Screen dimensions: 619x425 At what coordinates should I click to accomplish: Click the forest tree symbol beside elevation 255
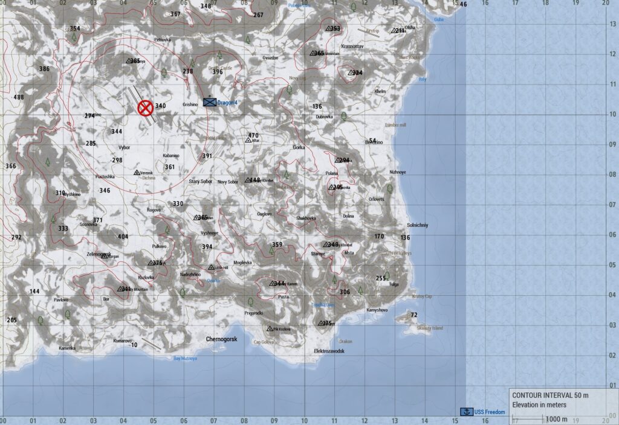pyautogui.click(x=387, y=275)
